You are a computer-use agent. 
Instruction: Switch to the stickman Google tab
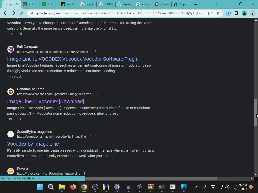coord(143,4)
